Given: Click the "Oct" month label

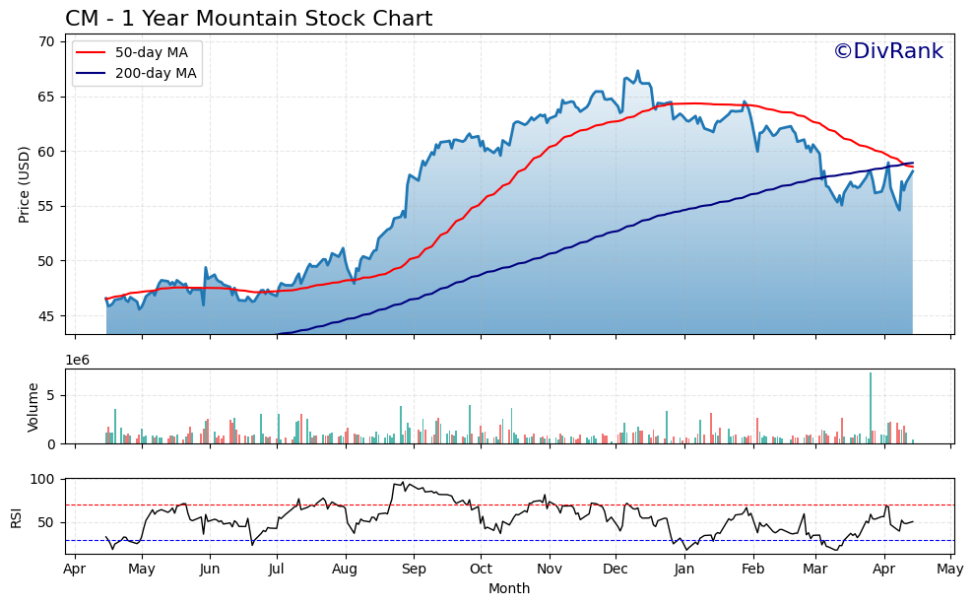Looking at the screenshot, I should pyautogui.click(x=481, y=570).
